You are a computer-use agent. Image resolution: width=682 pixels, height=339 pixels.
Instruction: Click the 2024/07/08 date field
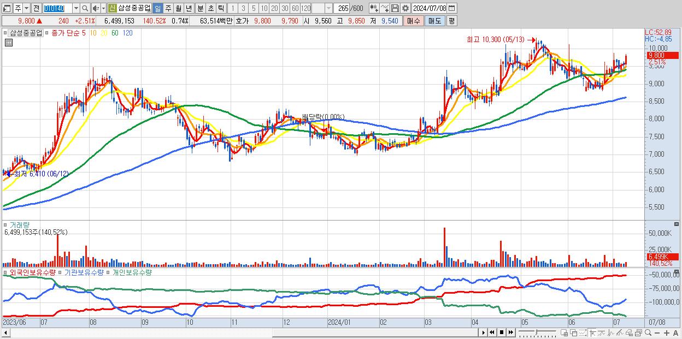[430, 8]
